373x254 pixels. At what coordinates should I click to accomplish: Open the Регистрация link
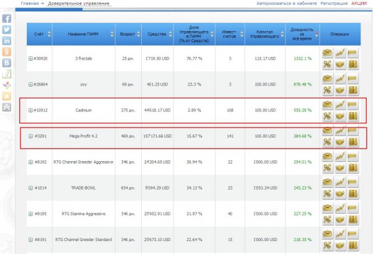[x=334, y=3]
